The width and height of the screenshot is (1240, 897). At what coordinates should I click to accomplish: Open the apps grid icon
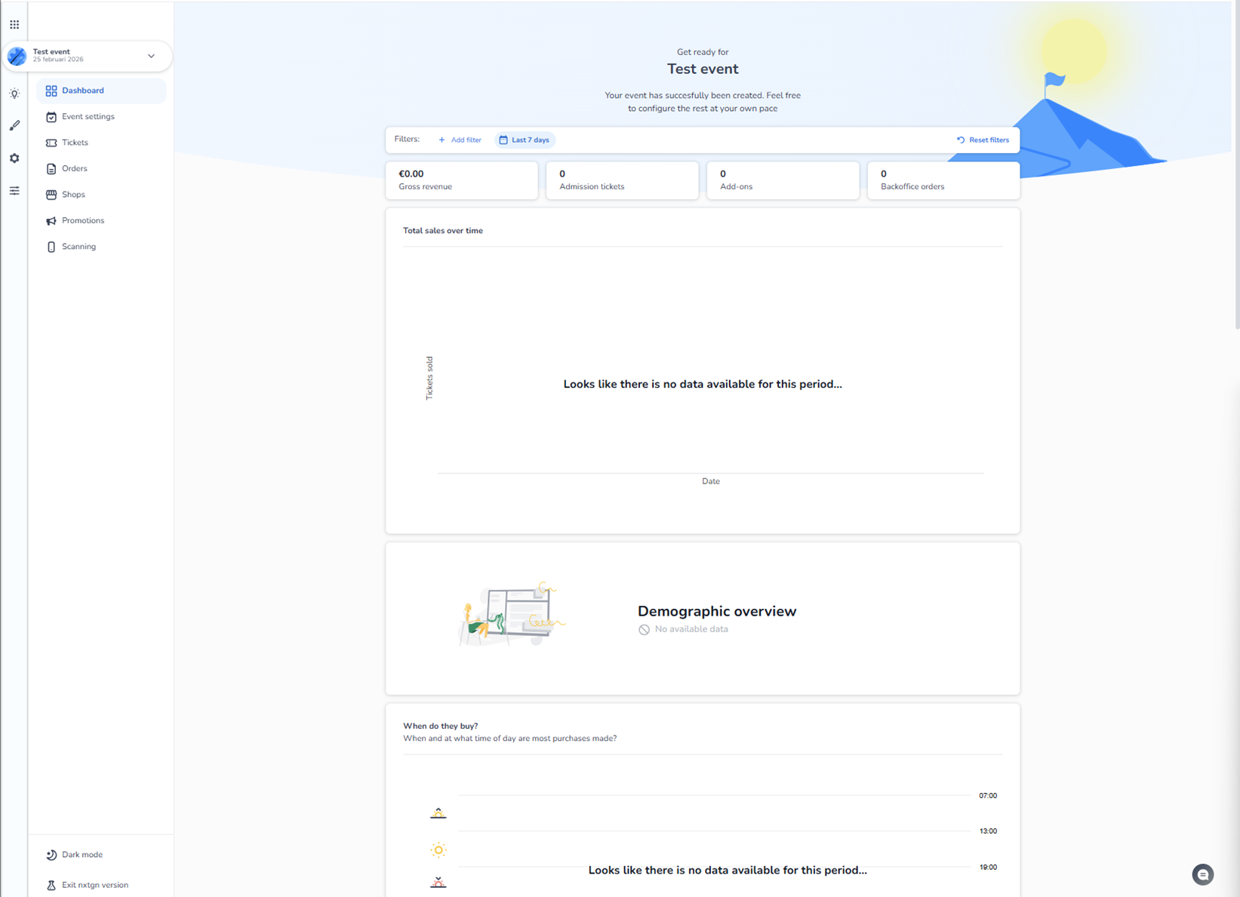(14, 24)
